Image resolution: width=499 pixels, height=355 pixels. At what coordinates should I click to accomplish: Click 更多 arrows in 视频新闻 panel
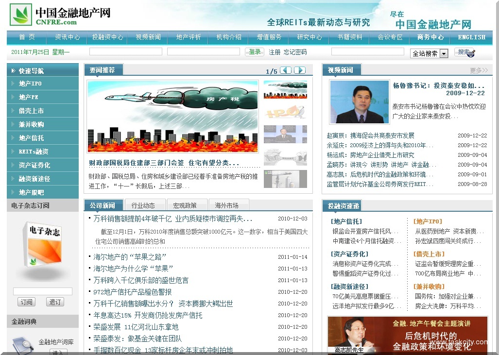tap(479, 70)
